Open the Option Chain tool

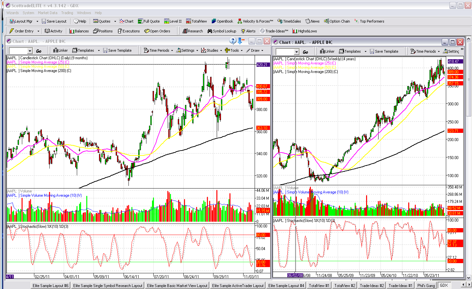(x=337, y=21)
